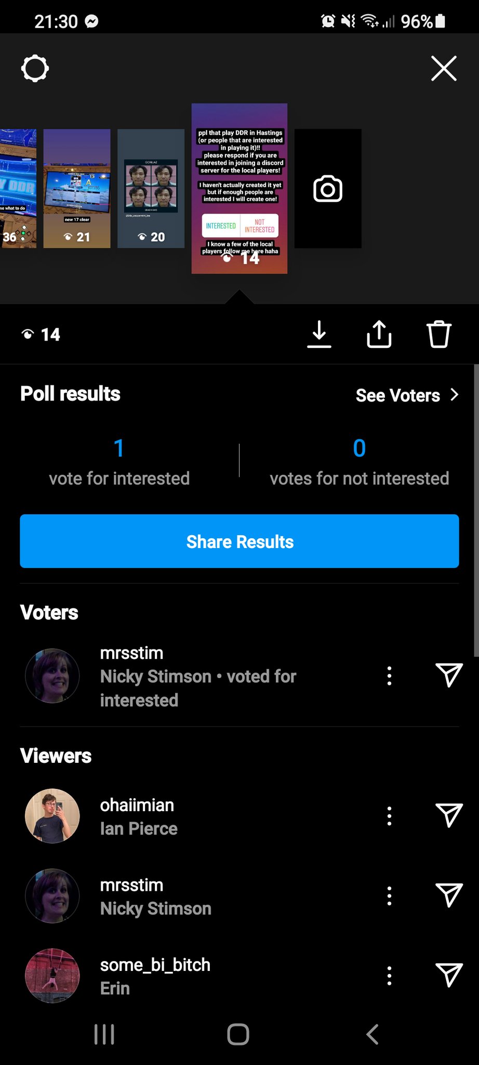Tap the share upload icon
This screenshot has height=1065, width=479.
[379, 334]
